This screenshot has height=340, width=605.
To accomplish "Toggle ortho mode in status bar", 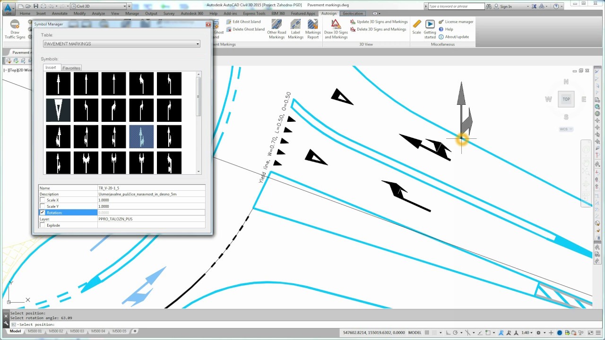I will (448, 332).
